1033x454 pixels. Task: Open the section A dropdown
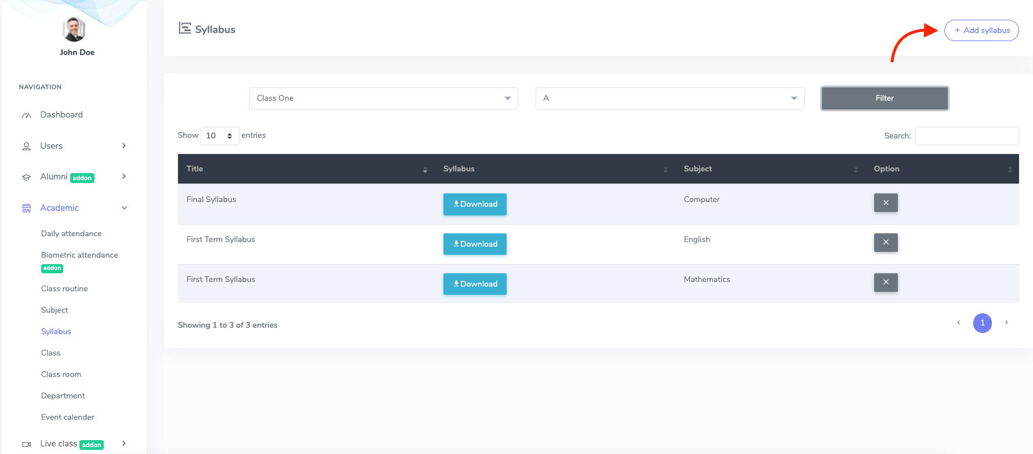(x=670, y=98)
